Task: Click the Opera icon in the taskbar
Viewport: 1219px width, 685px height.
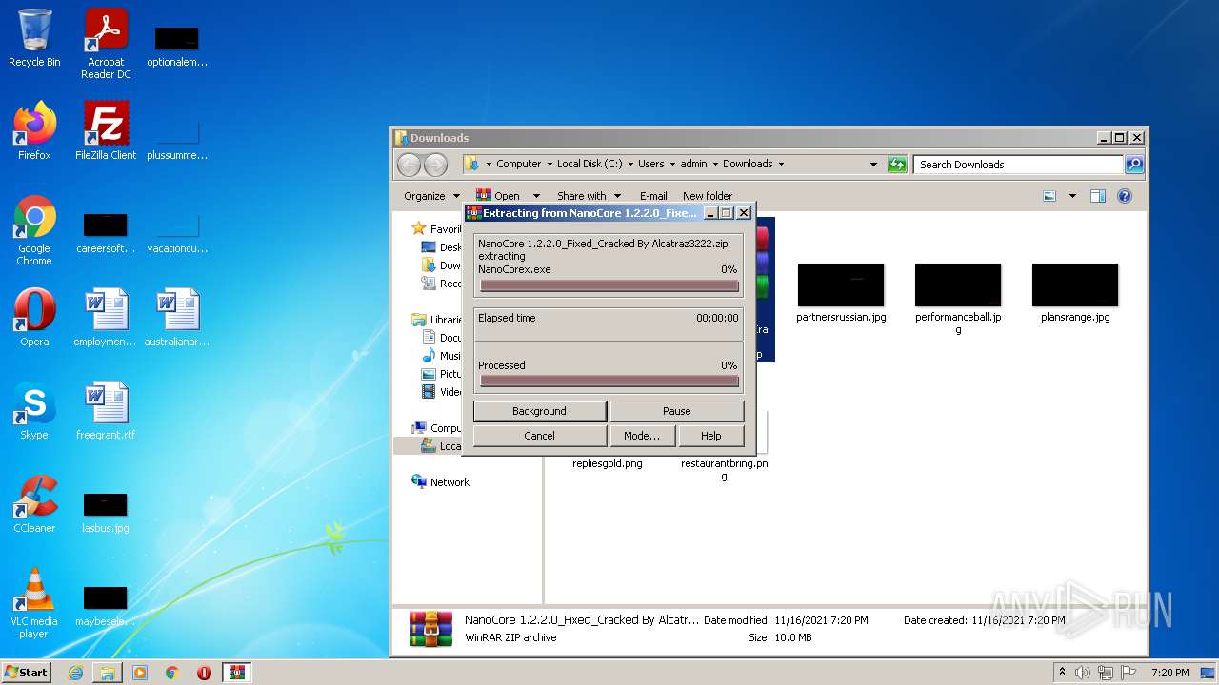Action: coord(204,673)
